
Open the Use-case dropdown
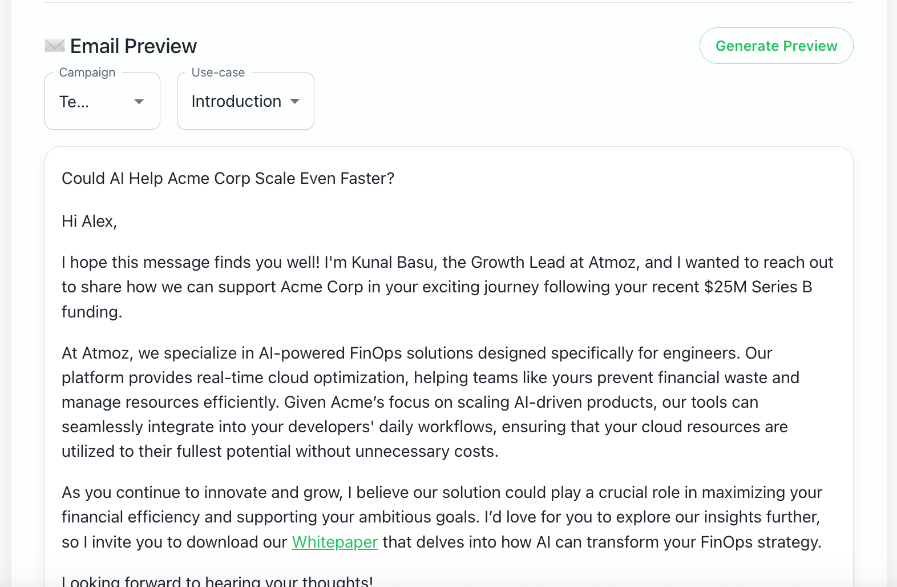click(x=245, y=101)
